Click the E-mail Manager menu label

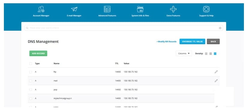click(74, 16)
